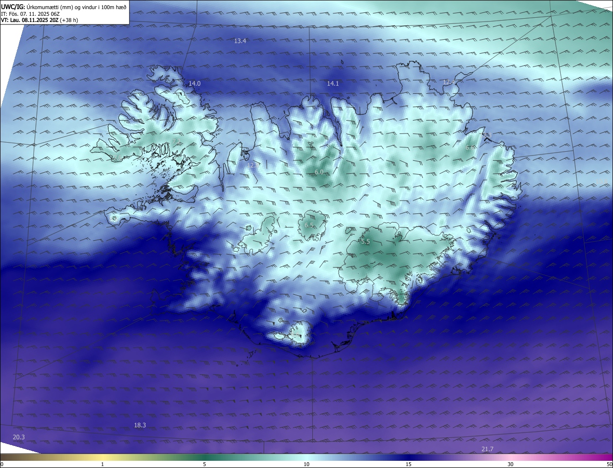The height and width of the screenshot is (468, 613).
Task: Click the 13.4 value on the map
Action: (x=240, y=41)
